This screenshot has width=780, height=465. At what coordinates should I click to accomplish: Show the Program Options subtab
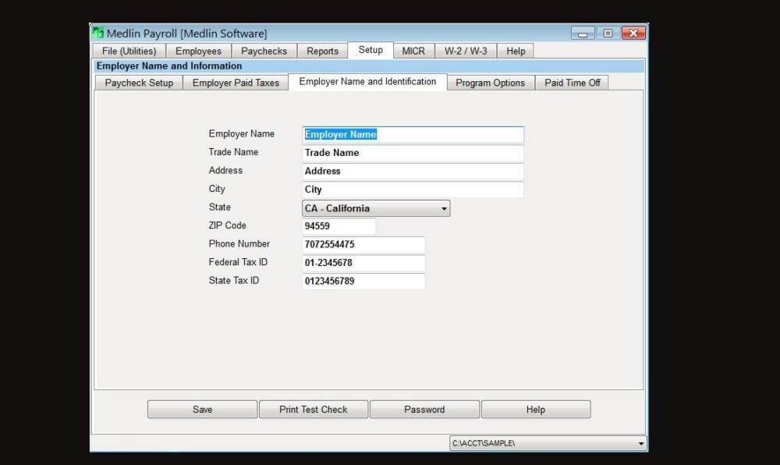coord(490,83)
